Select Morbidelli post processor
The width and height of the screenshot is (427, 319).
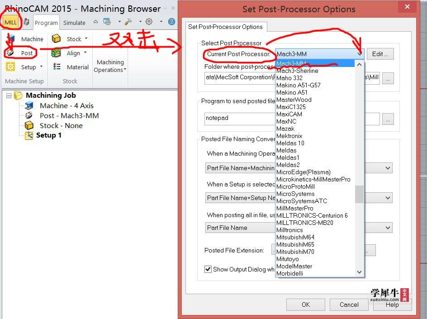[315, 273]
